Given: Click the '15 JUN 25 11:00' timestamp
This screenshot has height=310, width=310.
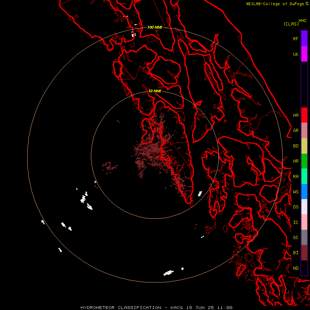Looking at the screenshot, I should click(x=209, y=308).
